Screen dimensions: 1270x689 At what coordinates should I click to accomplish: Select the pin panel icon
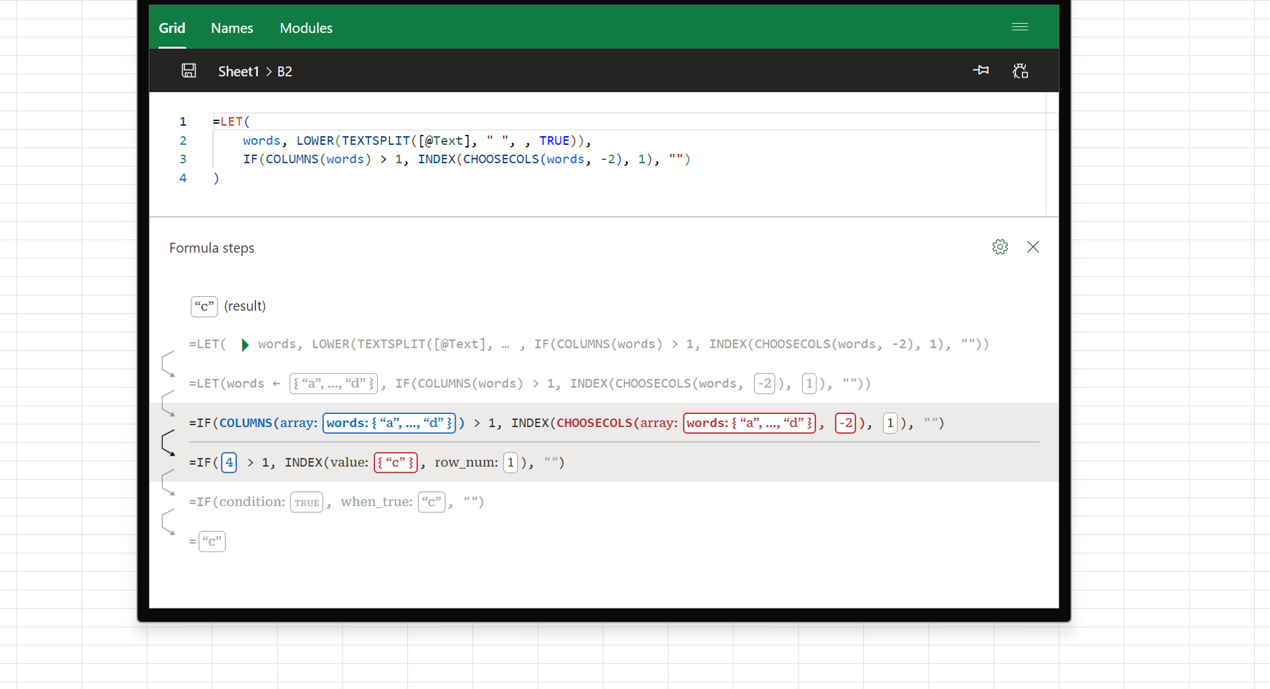tap(981, 70)
